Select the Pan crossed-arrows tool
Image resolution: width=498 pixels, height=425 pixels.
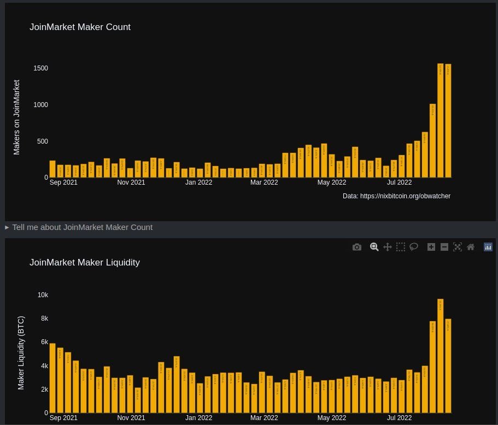click(388, 247)
